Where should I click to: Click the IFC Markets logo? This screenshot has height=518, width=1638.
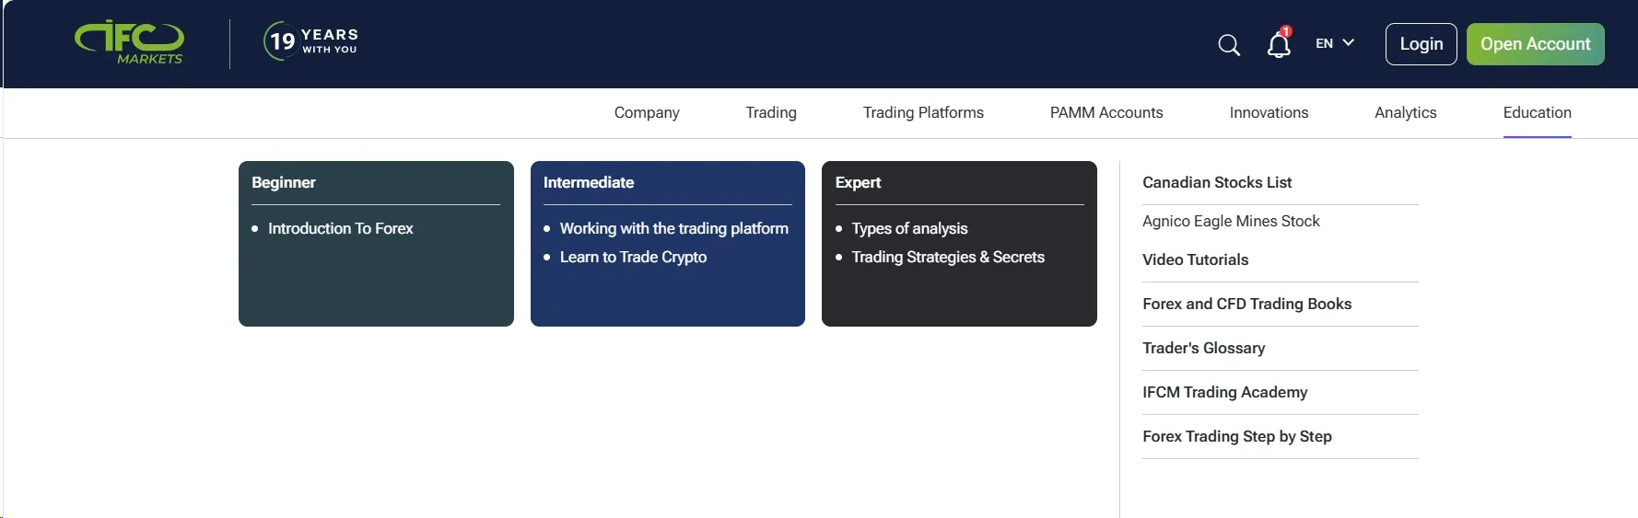[129, 42]
